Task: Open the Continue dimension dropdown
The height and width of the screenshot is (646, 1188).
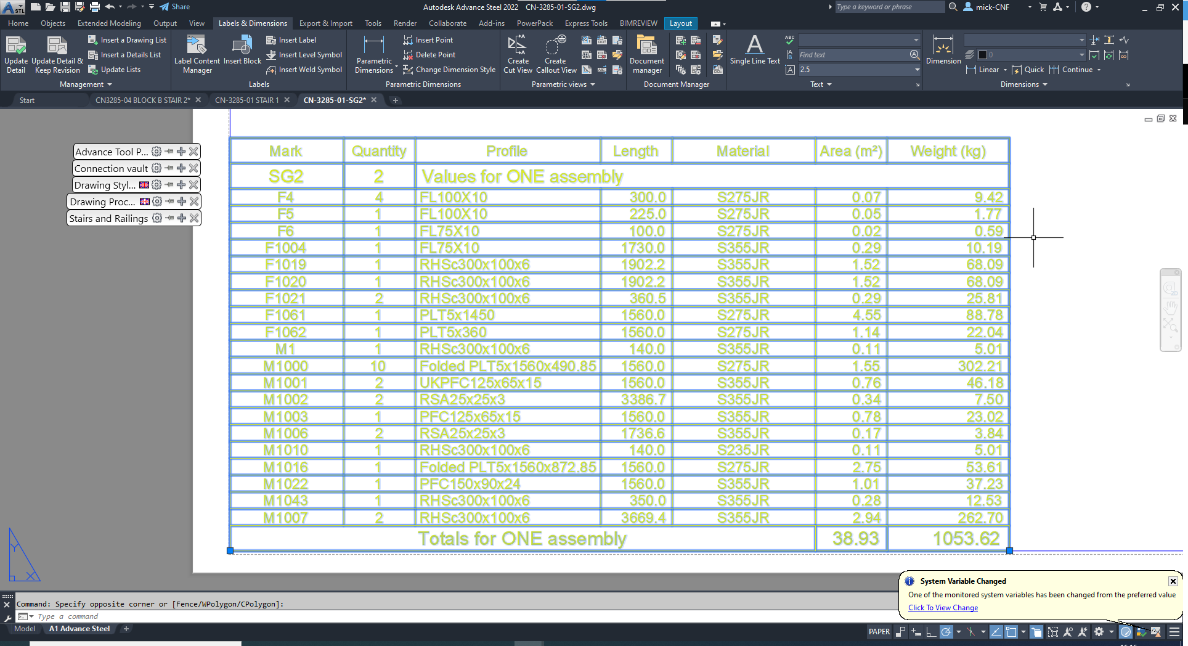Action: pyautogui.click(x=1100, y=70)
